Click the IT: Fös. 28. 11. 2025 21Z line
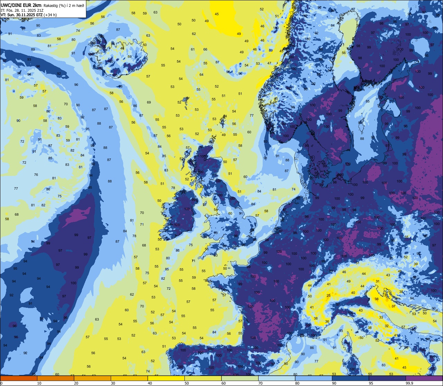443x386 pixels. click(x=22, y=10)
